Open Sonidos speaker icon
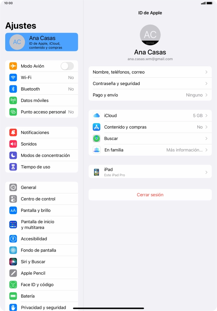This screenshot has width=217, height=311. click(13, 144)
